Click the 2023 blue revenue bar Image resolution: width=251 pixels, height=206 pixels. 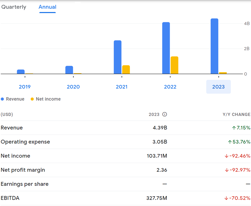tap(214, 46)
